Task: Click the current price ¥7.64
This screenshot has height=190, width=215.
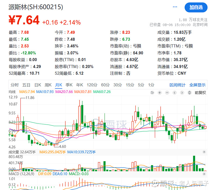Action: (x=24, y=20)
